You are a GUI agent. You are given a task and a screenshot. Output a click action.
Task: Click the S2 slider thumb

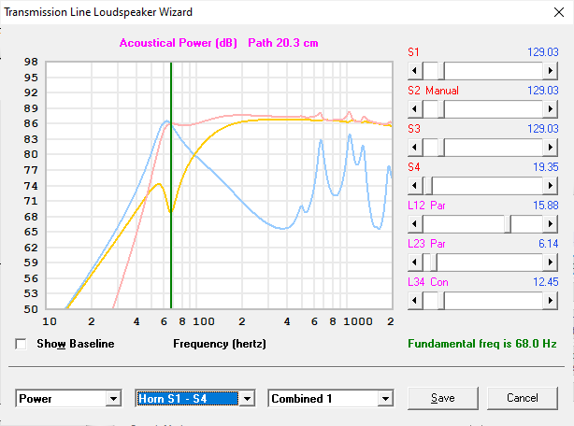click(437, 108)
